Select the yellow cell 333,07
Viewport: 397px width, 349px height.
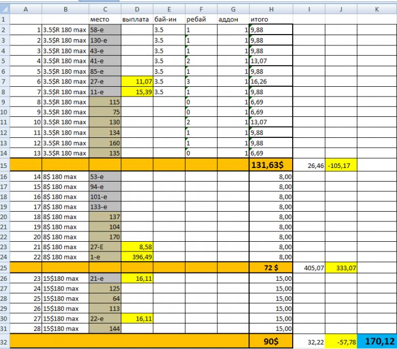(x=341, y=268)
